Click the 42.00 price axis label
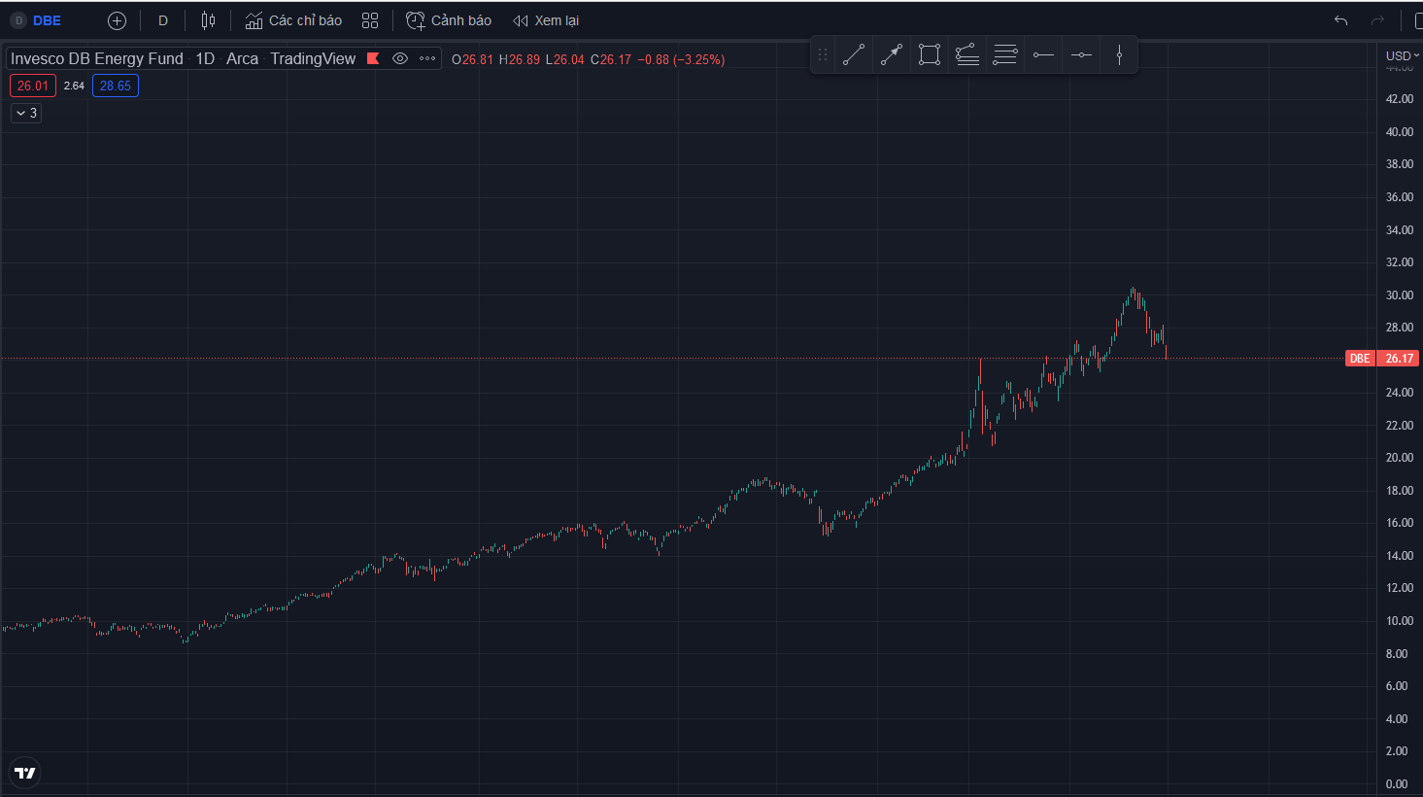The image size is (1423, 797). 1400,99
